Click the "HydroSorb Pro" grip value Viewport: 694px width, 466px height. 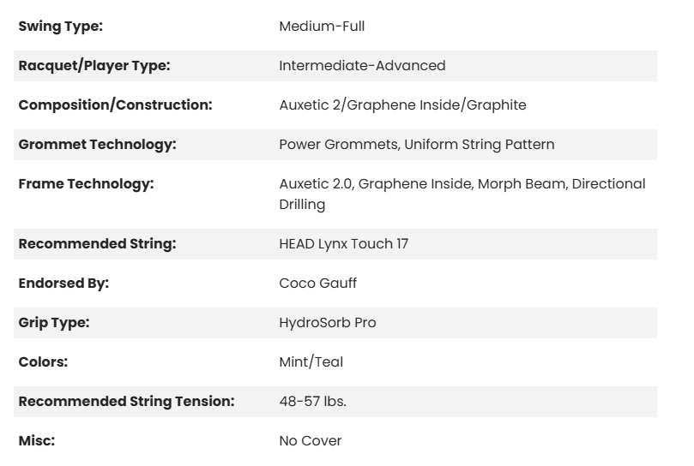327,323
